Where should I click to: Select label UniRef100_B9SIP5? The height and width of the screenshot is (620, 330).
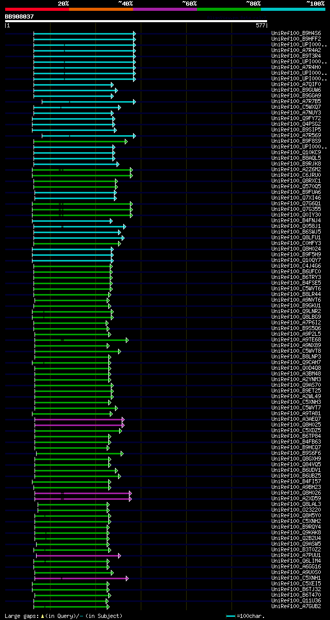(x=296, y=129)
